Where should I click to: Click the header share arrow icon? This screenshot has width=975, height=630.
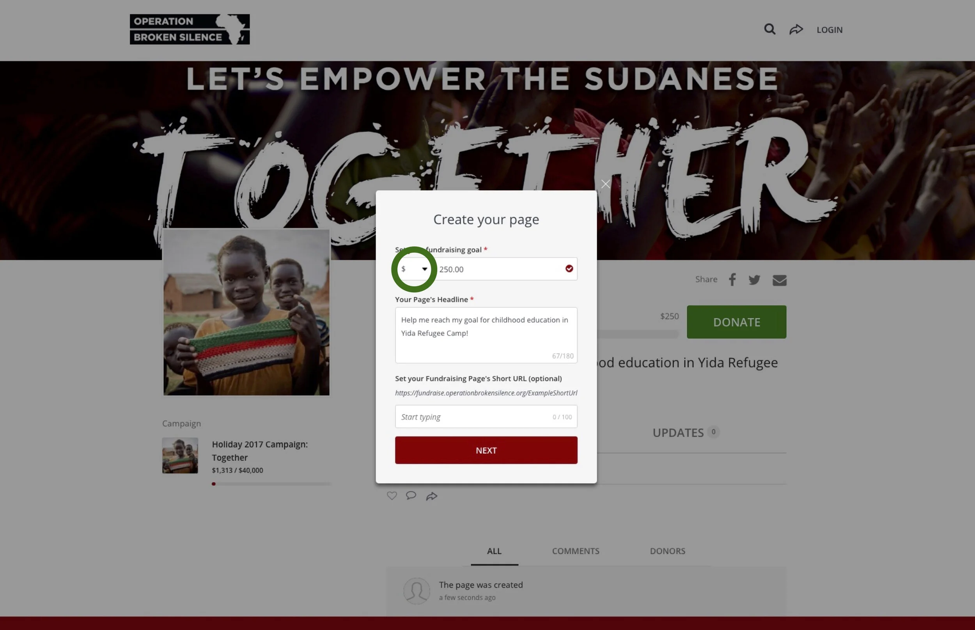click(x=796, y=30)
